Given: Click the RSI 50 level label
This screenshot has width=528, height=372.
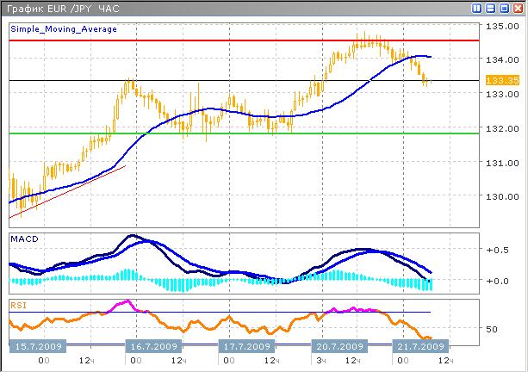Looking at the screenshot, I should tap(494, 330).
